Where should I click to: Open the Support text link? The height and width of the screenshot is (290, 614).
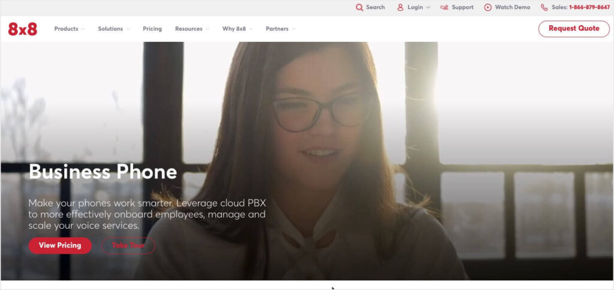tap(462, 7)
